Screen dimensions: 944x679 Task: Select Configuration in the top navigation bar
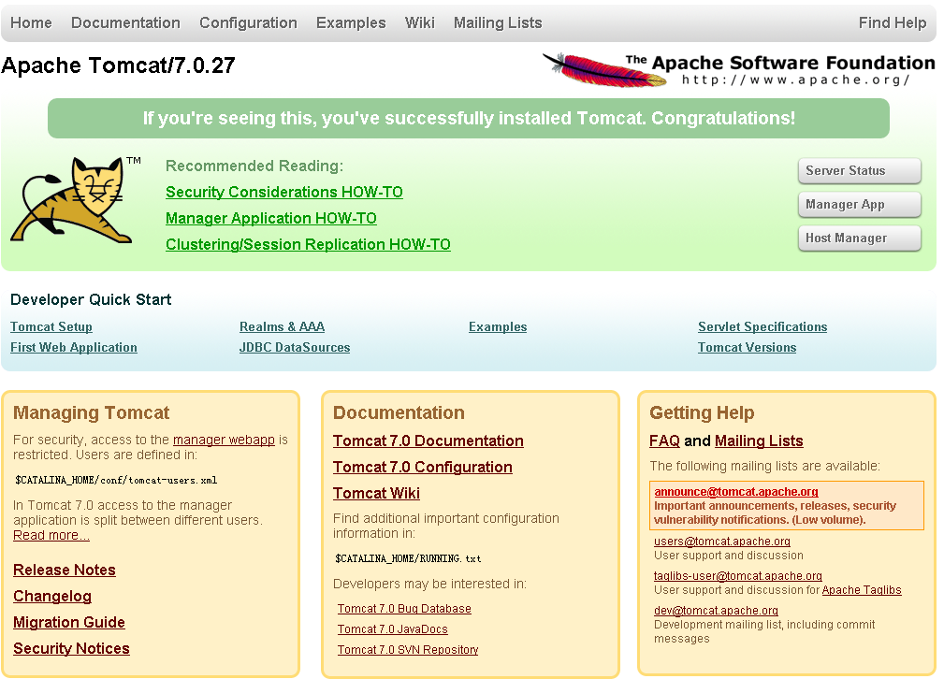248,22
